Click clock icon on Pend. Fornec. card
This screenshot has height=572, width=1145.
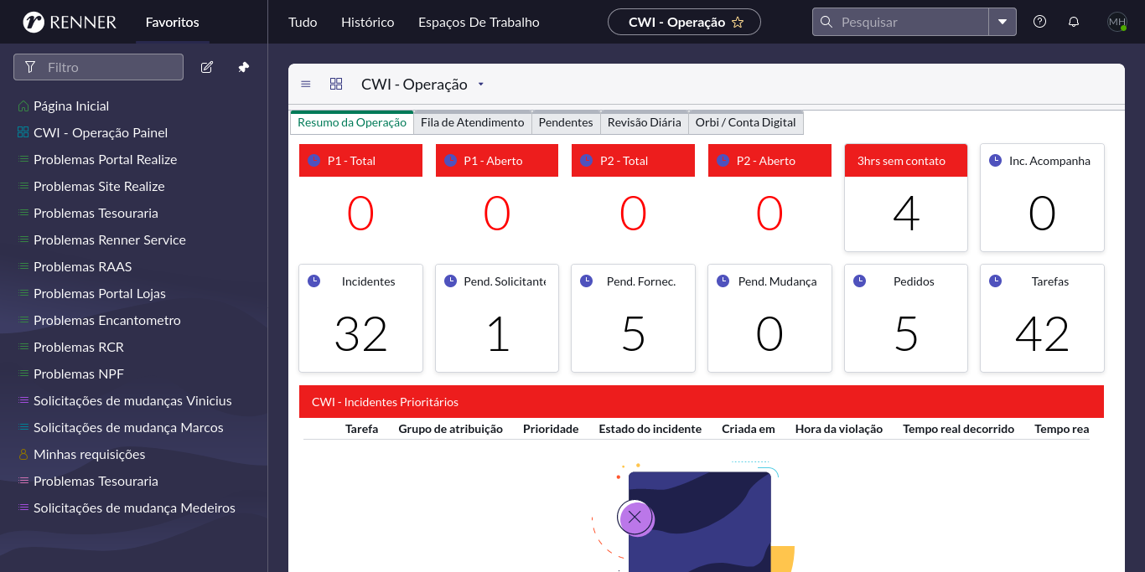587,281
